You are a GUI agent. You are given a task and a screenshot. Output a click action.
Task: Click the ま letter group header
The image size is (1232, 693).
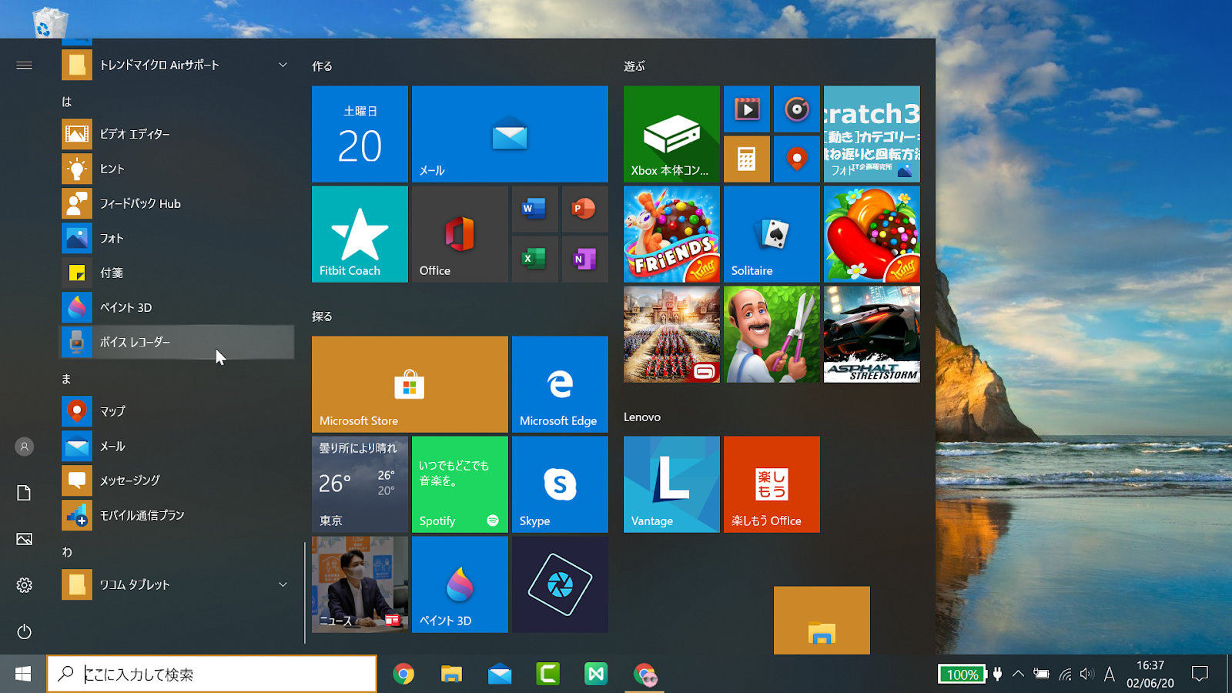click(x=67, y=378)
